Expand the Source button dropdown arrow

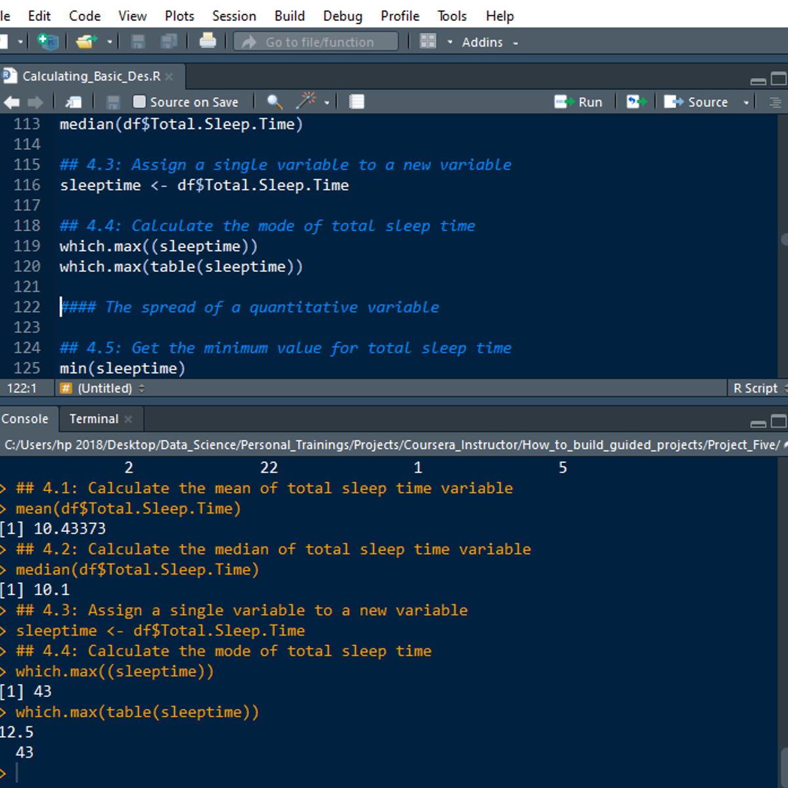[x=746, y=102]
